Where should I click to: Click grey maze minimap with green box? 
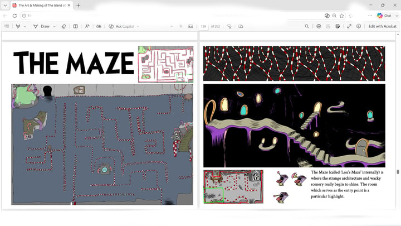[x=233, y=187]
